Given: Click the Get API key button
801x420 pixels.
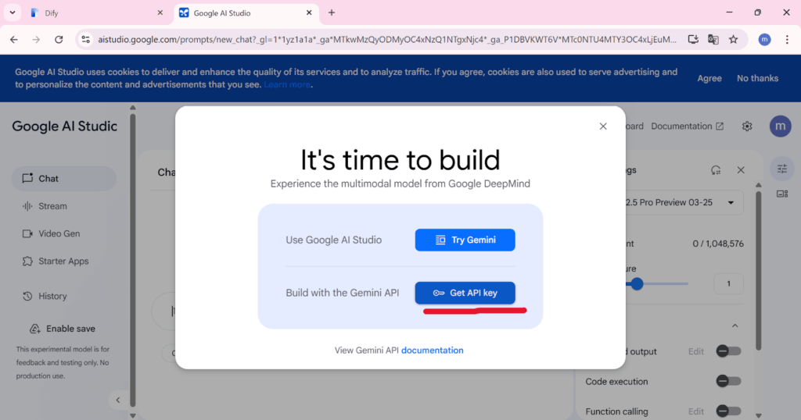Looking at the screenshot, I should coord(465,293).
